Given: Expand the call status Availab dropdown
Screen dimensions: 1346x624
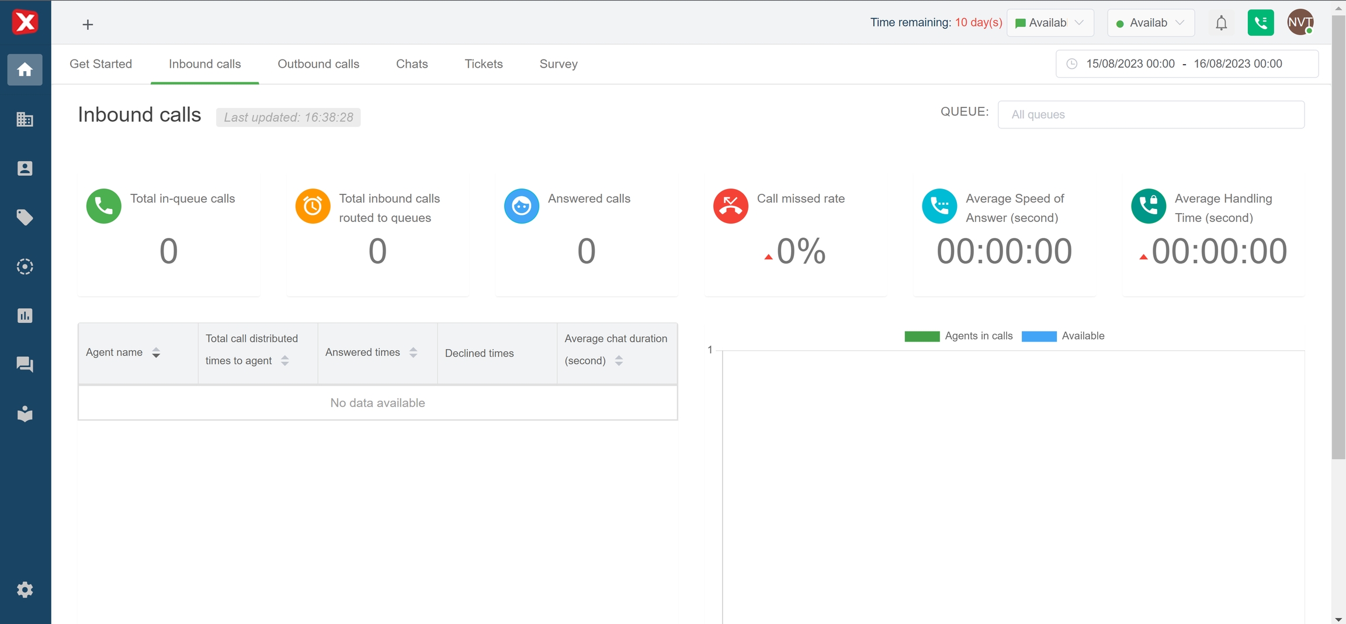Looking at the screenshot, I should pos(1150,23).
